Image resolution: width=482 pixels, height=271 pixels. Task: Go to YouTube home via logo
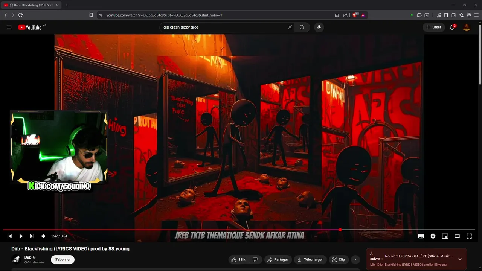point(30,27)
